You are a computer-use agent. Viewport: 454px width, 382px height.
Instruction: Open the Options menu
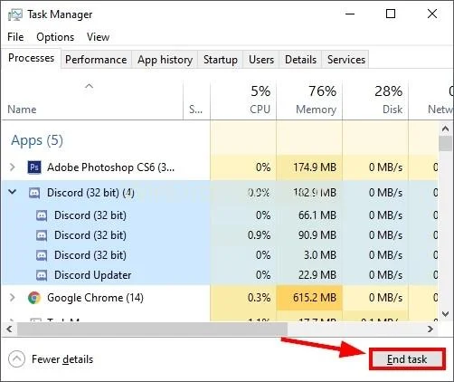55,37
